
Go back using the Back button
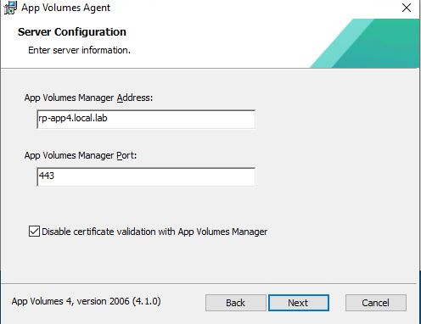pyautogui.click(x=235, y=303)
